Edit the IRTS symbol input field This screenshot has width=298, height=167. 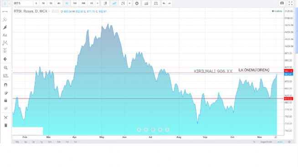click(23, 3)
